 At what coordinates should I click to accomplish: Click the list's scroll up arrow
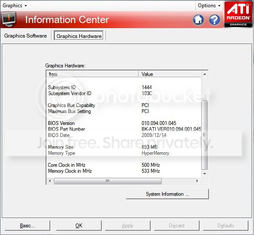tap(205, 74)
